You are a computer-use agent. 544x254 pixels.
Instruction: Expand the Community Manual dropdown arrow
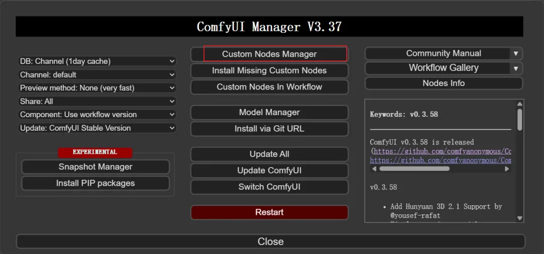(516, 54)
